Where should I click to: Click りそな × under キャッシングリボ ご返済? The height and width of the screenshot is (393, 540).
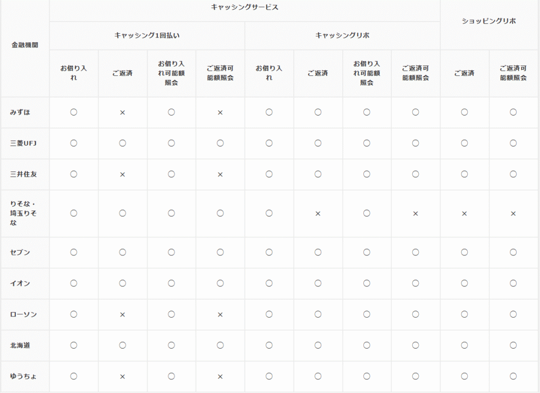[x=318, y=214]
